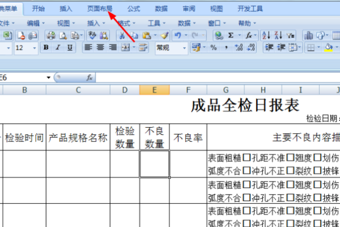Select the Format Painter brush

click(164, 35)
